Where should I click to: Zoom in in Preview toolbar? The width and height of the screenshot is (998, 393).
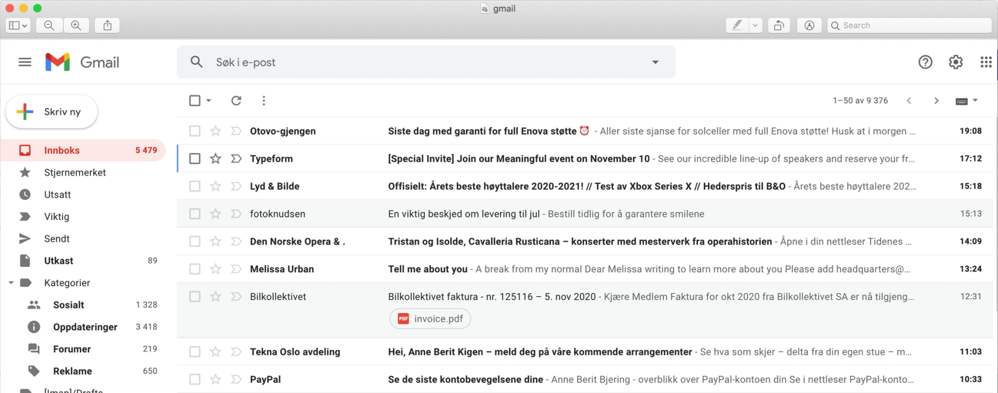click(76, 25)
